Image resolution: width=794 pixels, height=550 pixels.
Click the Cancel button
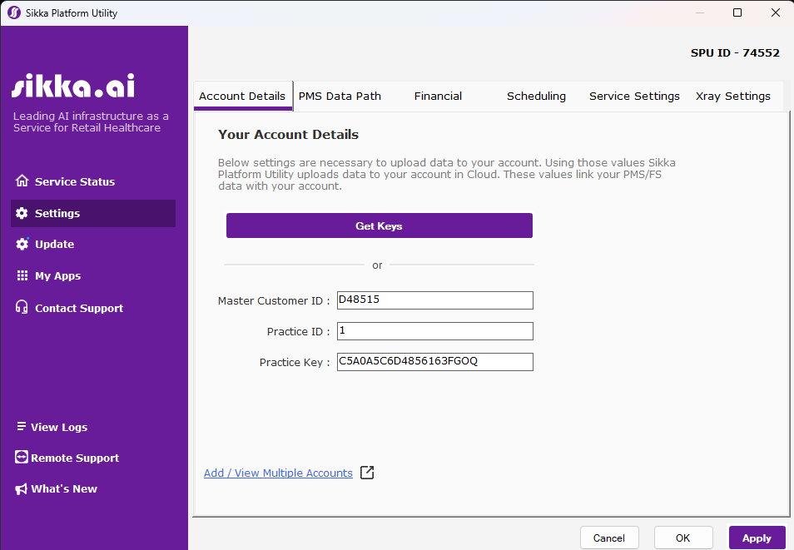609,538
